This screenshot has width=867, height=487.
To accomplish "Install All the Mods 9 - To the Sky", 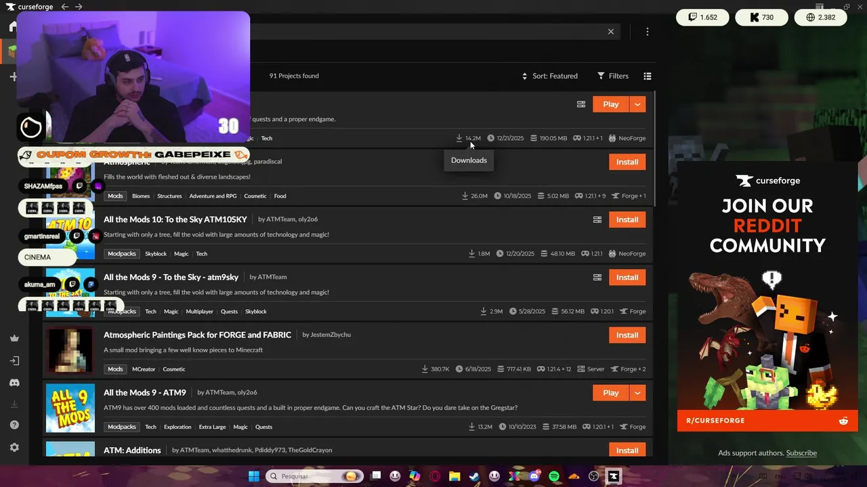I will (627, 277).
